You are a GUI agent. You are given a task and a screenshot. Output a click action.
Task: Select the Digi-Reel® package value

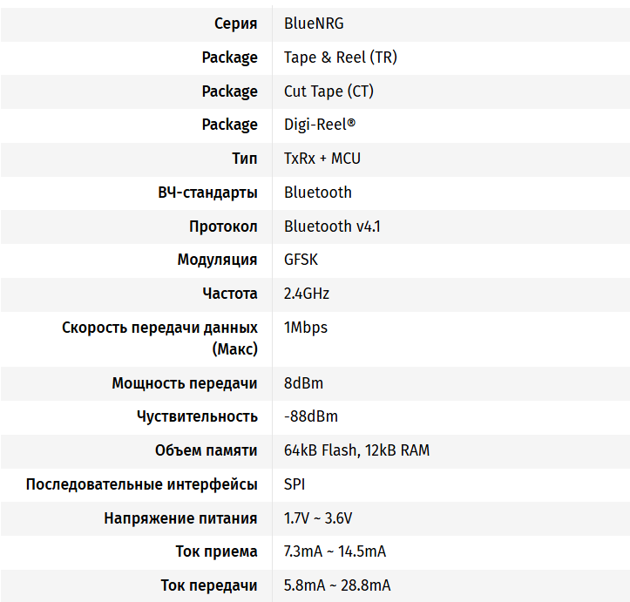[320, 125]
